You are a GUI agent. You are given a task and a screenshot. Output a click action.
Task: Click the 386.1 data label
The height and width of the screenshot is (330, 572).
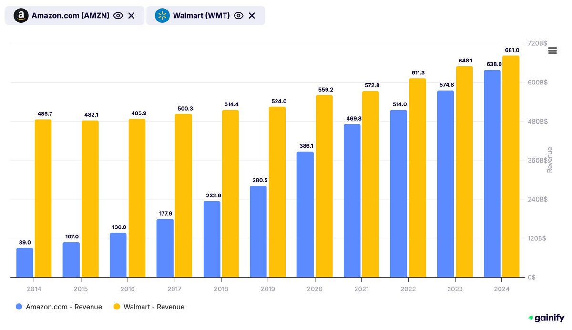[x=306, y=146]
